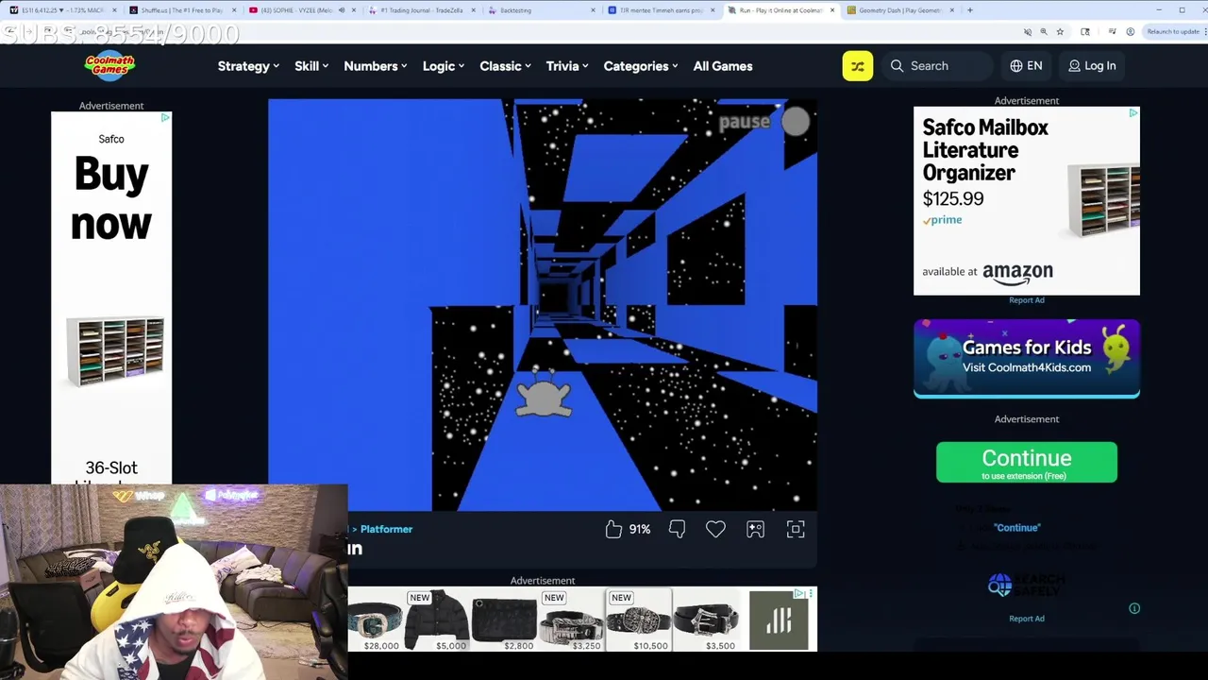
Task: Click Report Ad under Mailbox Organizer ad
Action: 1027,300
